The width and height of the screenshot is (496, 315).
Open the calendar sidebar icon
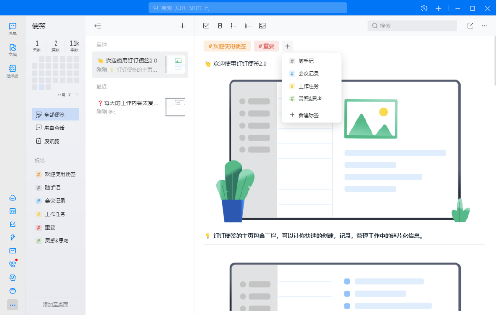12,211
